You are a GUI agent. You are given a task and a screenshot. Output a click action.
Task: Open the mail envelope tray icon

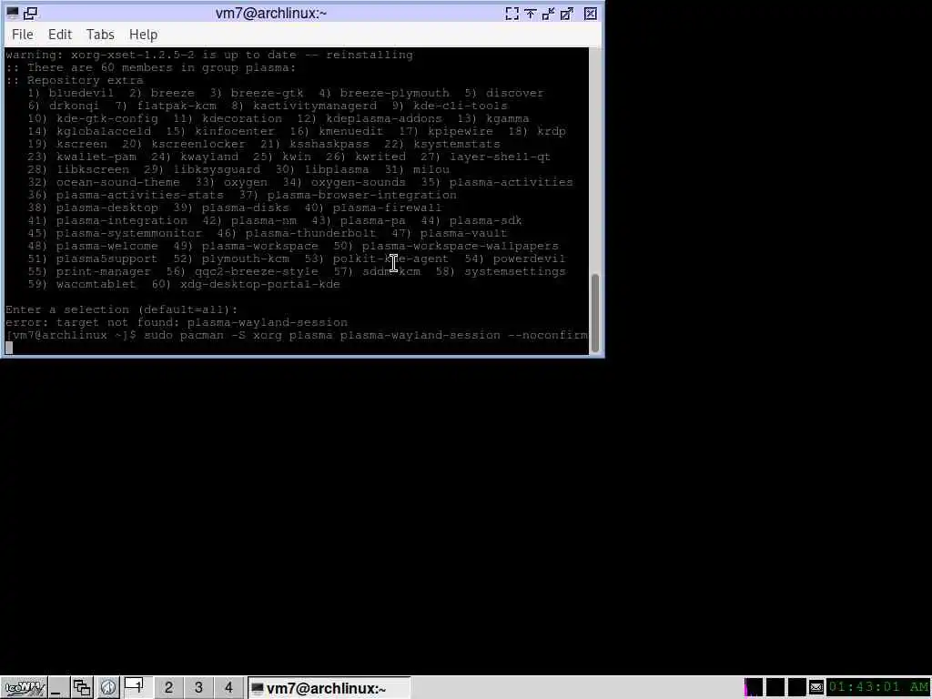pyautogui.click(x=816, y=688)
